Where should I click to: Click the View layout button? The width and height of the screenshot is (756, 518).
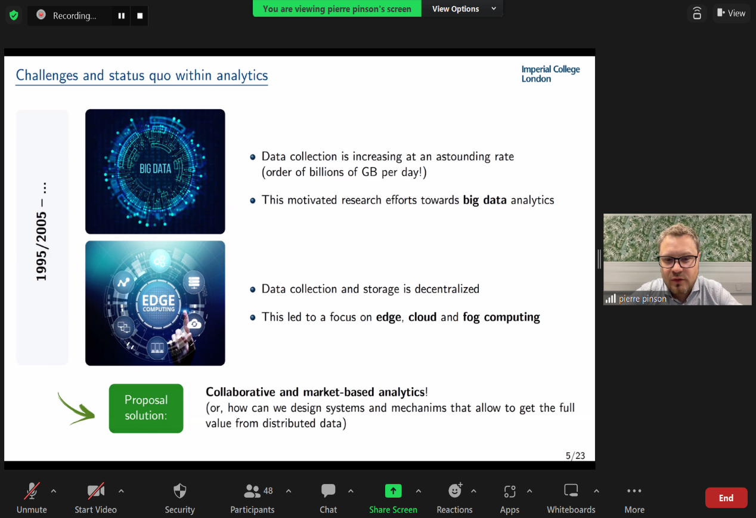(731, 13)
